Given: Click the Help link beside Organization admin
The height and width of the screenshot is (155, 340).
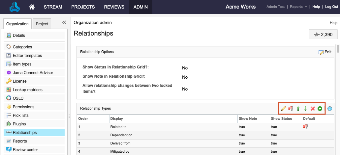Looking at the screenshot, I should (333, 23).
